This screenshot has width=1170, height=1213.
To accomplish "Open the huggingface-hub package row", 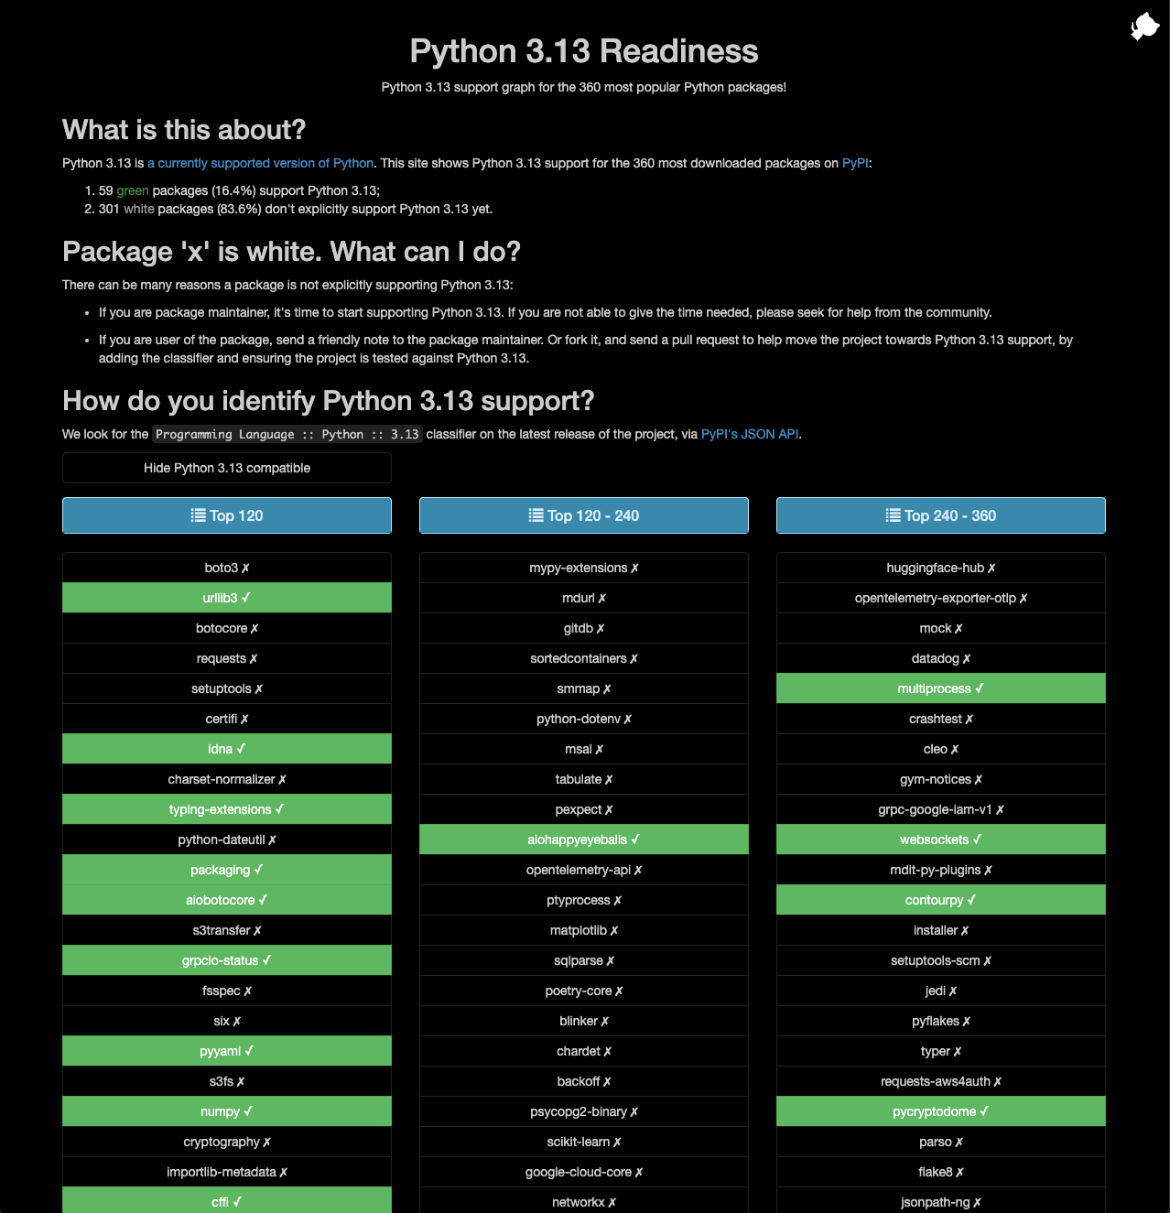I will pyautogui.click(x=941, y=568).
